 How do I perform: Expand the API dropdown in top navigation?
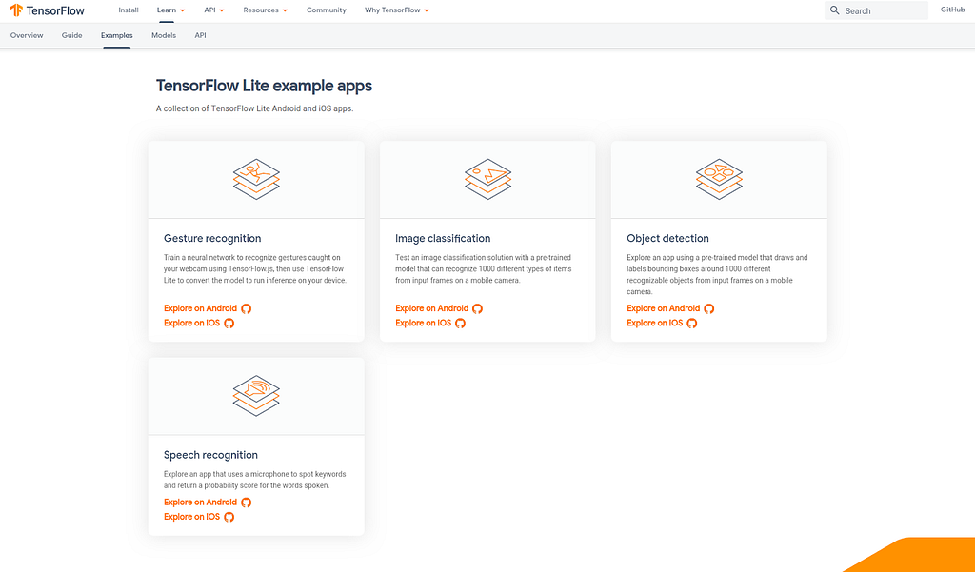pyautogui.click(x=214, y=10)
